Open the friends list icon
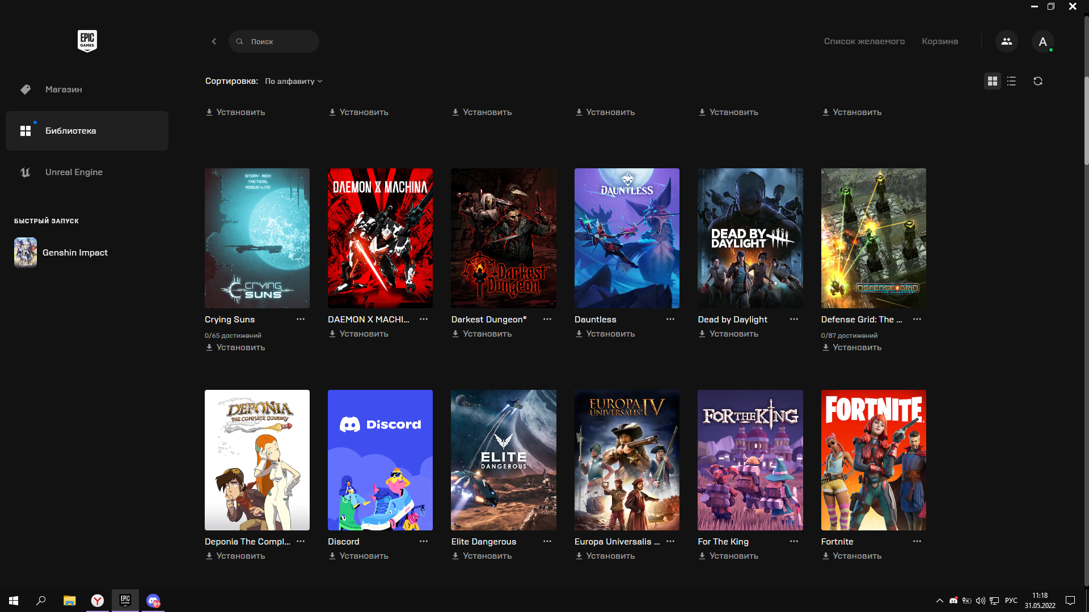Screen dimensions: 1089x612 [1006, 41]
